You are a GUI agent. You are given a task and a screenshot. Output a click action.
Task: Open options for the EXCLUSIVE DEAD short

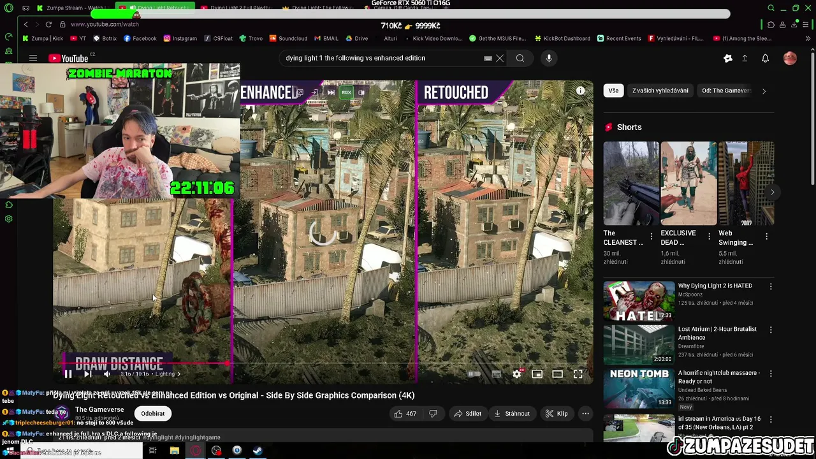coord(709,237)
